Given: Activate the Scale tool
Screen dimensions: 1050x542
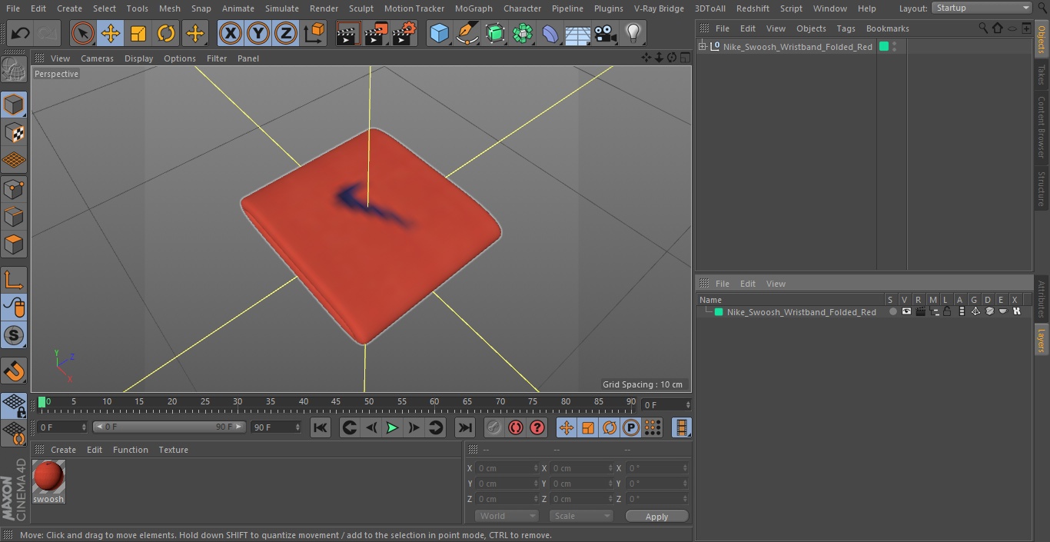Looking at the screenshot, I should [138, 34].
